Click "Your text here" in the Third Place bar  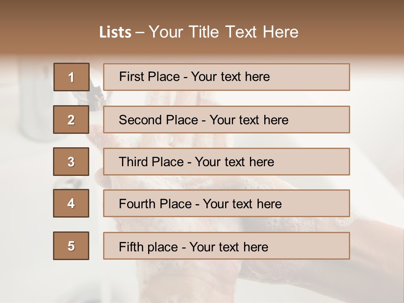(234, 162)
